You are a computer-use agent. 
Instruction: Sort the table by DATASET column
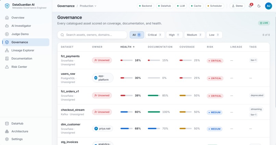pos(67,47)
